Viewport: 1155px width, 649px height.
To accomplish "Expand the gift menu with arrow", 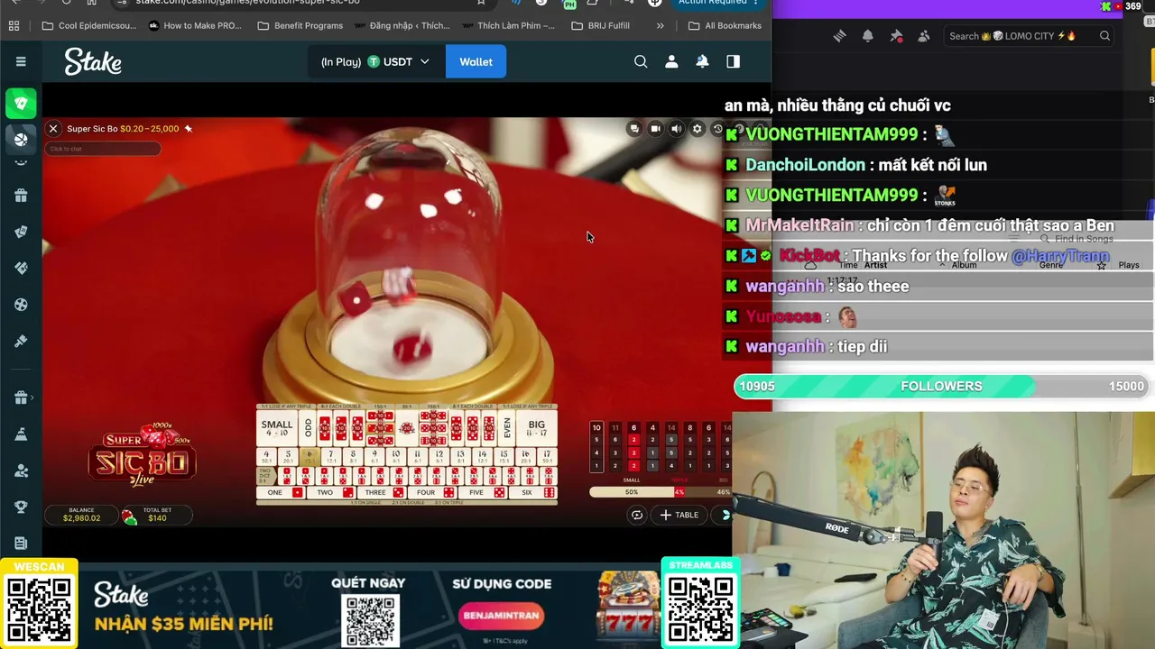I will [23, 398].
